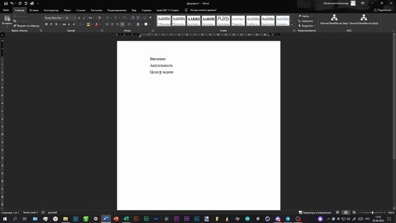Toggle strikethrough formatting
The image size is (396, 223).
(64, 24)
